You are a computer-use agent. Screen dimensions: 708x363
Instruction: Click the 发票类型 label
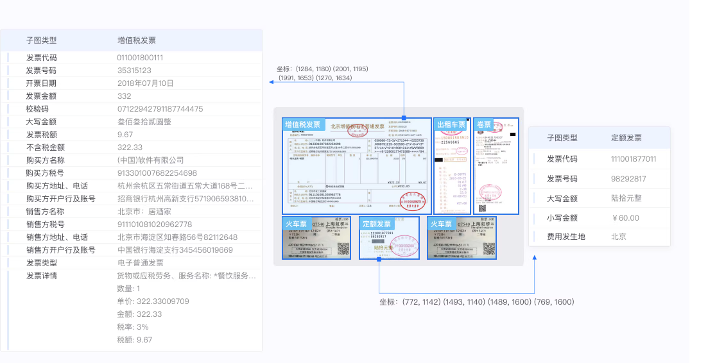click(41, 264)
